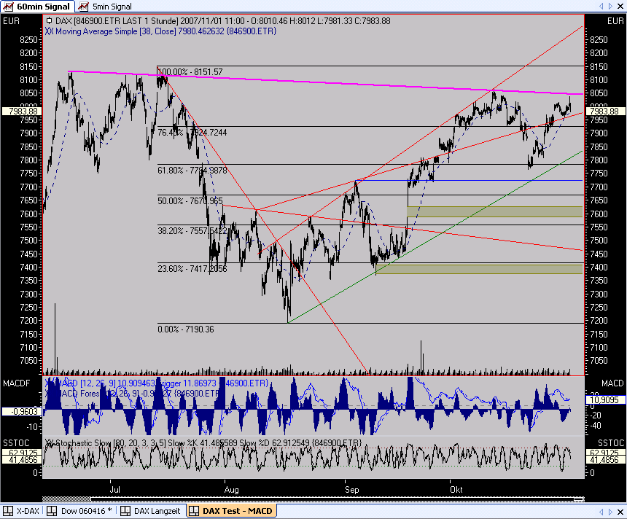Viewport: 627px width, 519px height.
Task: Click the left SSTOC panel label
Action: (x=16, y=443)
